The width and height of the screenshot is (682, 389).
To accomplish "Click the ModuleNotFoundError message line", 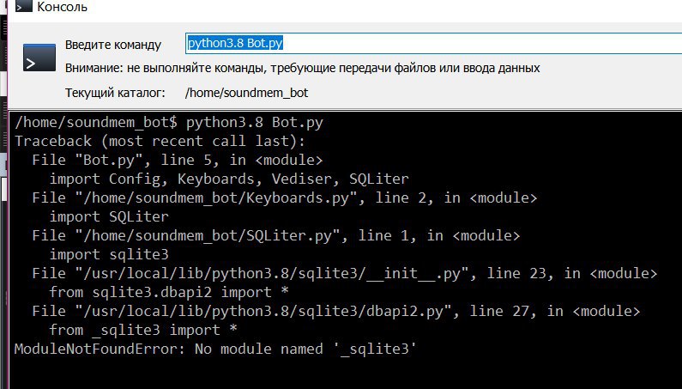I will click(x=215, y=349).
